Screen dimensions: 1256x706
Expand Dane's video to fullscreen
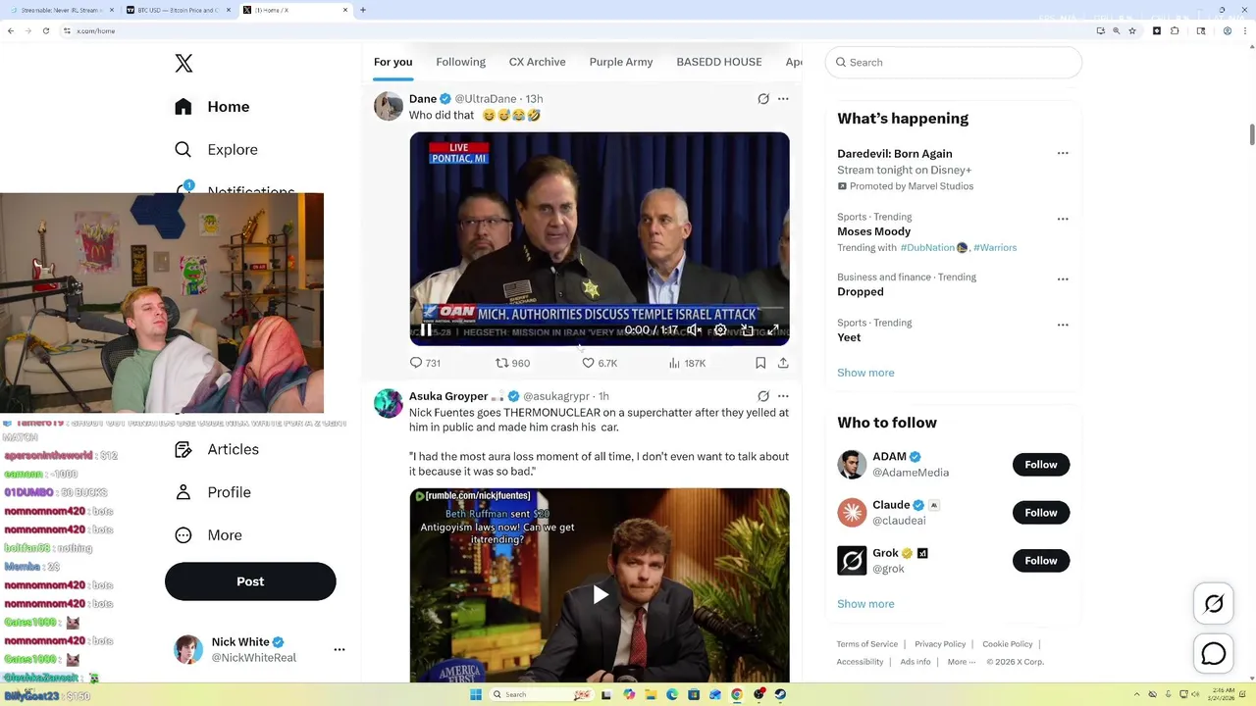coord(773,330)
